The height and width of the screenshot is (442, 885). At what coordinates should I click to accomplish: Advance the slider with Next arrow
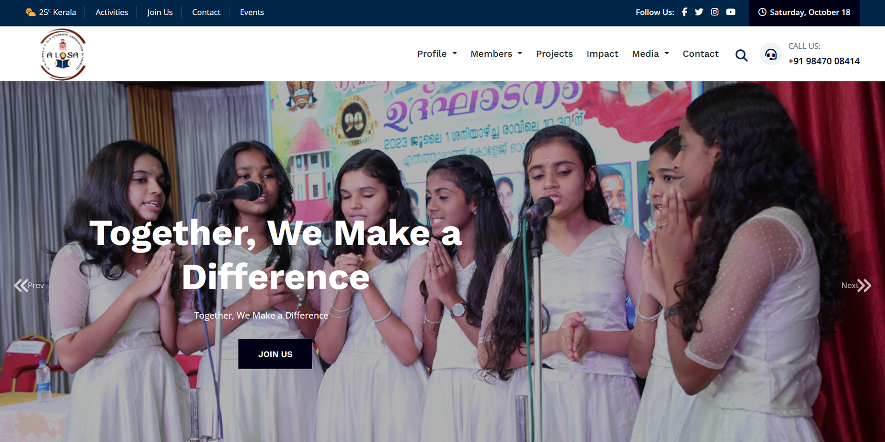856,285
